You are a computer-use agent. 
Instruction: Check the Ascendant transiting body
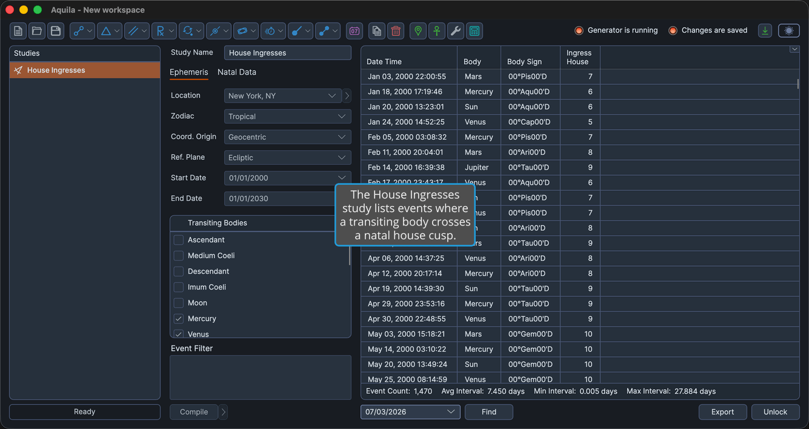click(179, 240)
